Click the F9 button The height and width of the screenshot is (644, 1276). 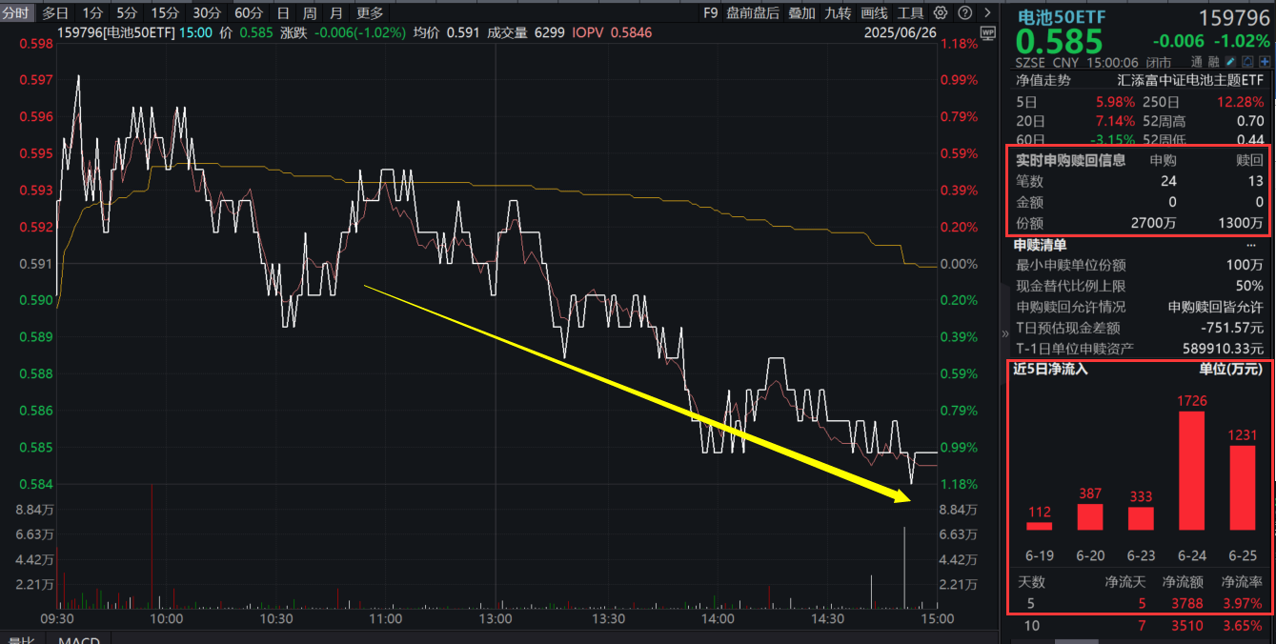(711, 12)
